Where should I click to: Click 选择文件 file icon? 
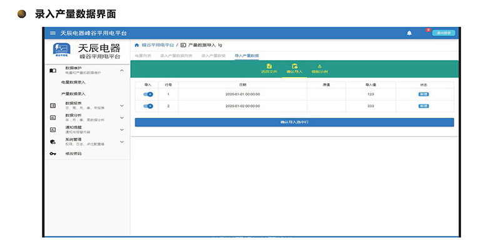click(x=269, y=66)
